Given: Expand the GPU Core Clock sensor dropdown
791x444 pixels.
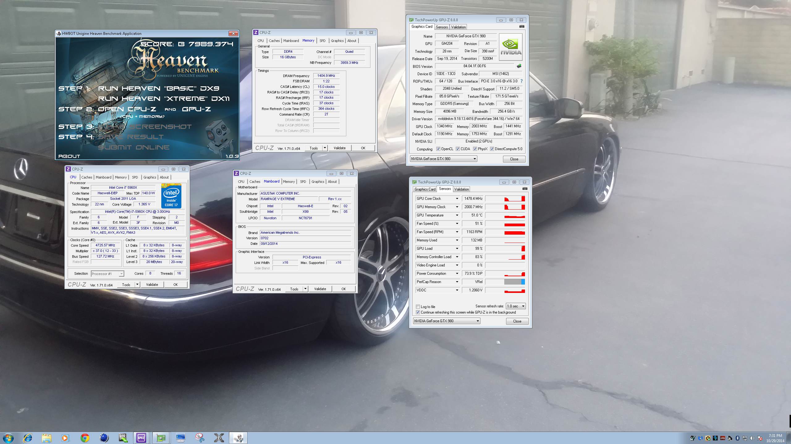Looking at the screenshot, I should click(x=457, y=199).
